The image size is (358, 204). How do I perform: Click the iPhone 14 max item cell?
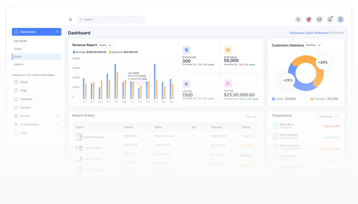164,136
